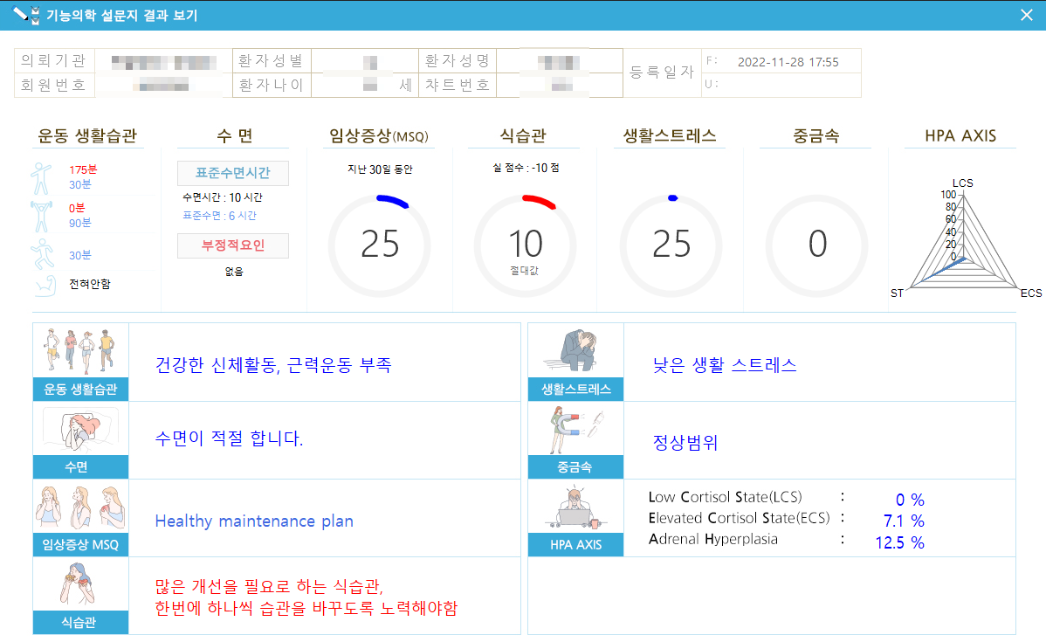This screenshot has width=1046, height=642.
Task: Click the 식습관 eating woman illustration
Action: tap(80, 584)
